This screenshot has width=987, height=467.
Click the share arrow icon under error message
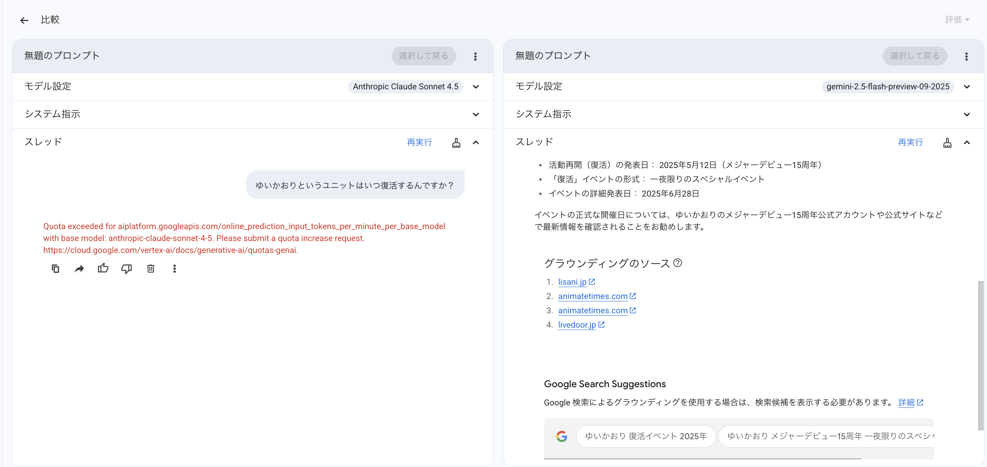click(79, 269)
